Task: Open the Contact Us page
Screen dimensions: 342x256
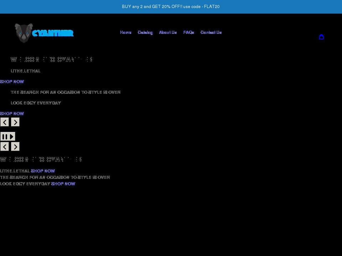Action: [211, 32]
